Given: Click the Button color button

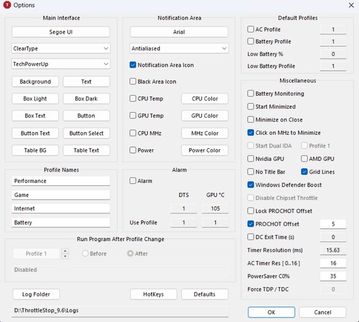Looking at the screenshot, I should [86, 116].
